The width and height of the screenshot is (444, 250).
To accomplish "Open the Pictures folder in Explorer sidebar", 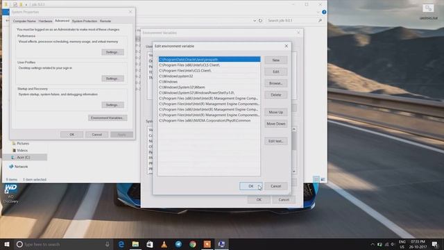I will (x=23, y=144).
